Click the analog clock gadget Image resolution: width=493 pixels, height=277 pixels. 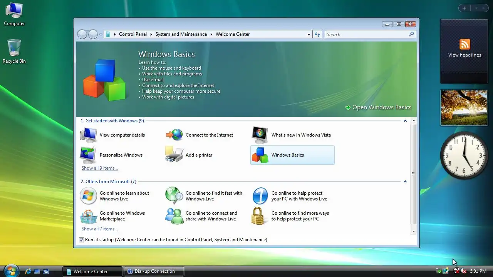pos(464,155)
